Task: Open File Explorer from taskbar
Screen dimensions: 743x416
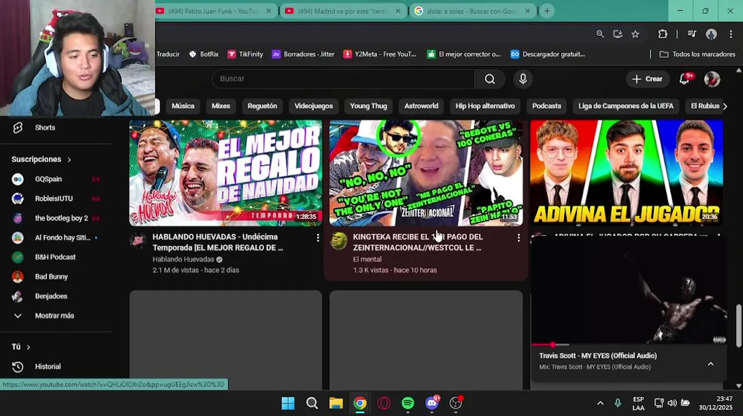Action: 336,403
